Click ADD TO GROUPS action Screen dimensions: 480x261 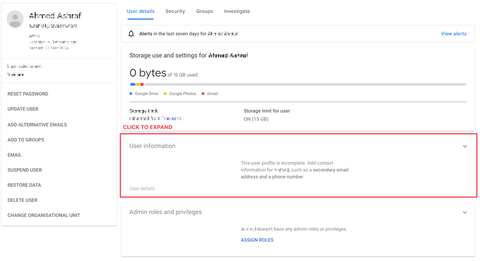[x=26, y=140]
